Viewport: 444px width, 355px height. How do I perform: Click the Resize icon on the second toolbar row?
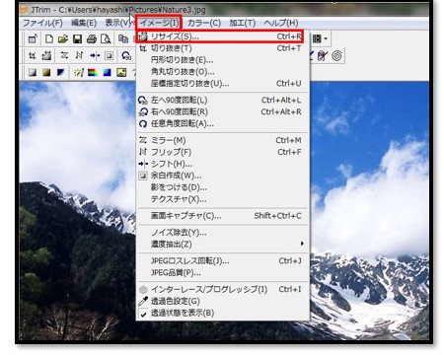click(x=46, y=55)
